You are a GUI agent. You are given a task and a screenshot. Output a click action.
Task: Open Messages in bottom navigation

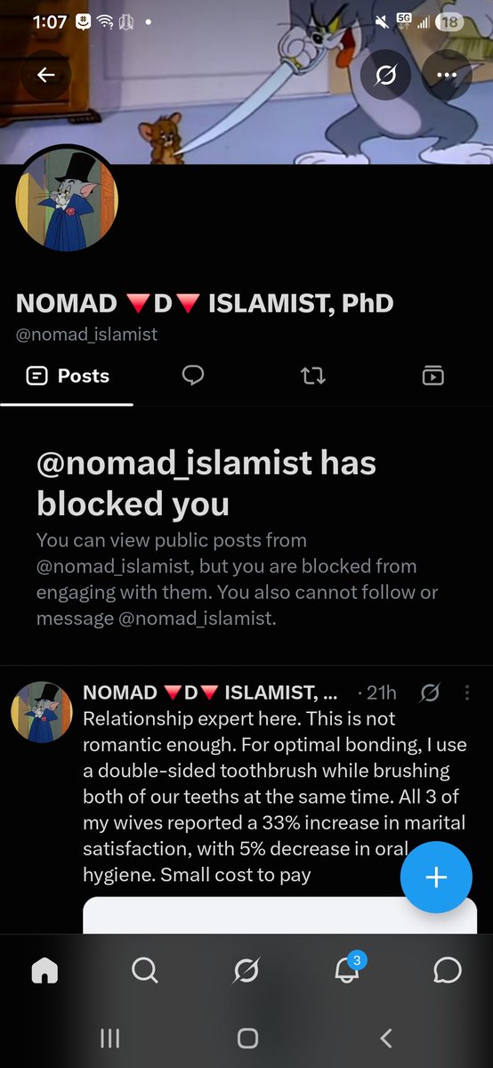pyautogui.click(x=448, y=969)
